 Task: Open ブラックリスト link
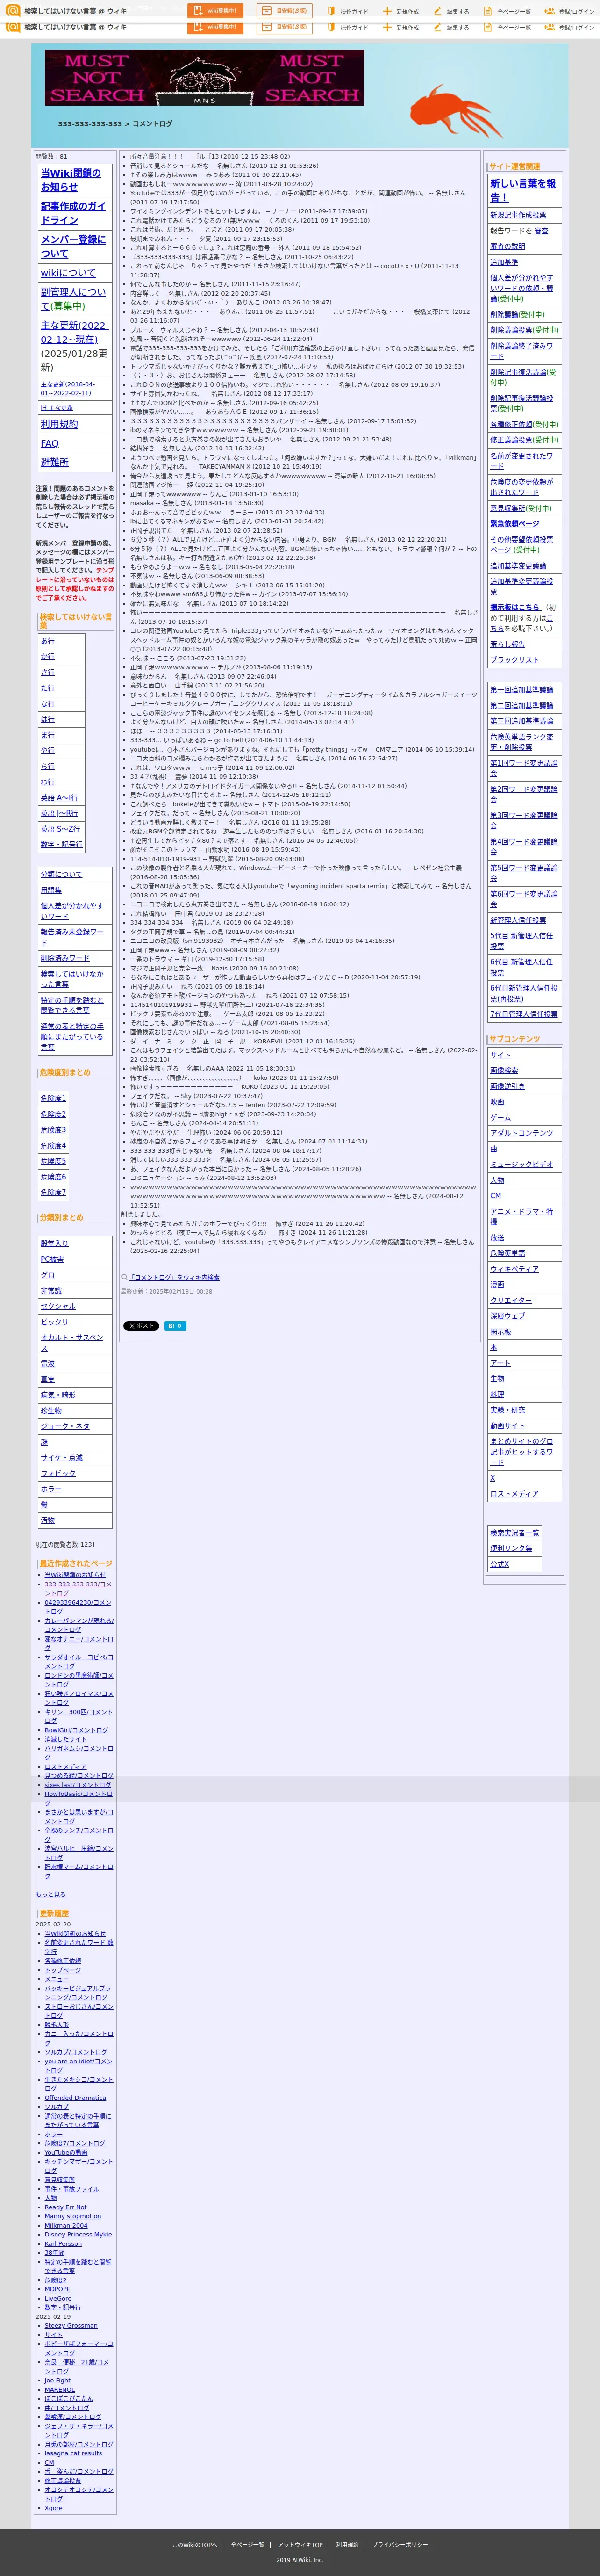click(x=514, y=660)
